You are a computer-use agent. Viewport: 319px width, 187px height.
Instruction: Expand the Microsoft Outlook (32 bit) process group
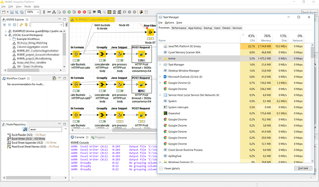click(x=160, y=76)
